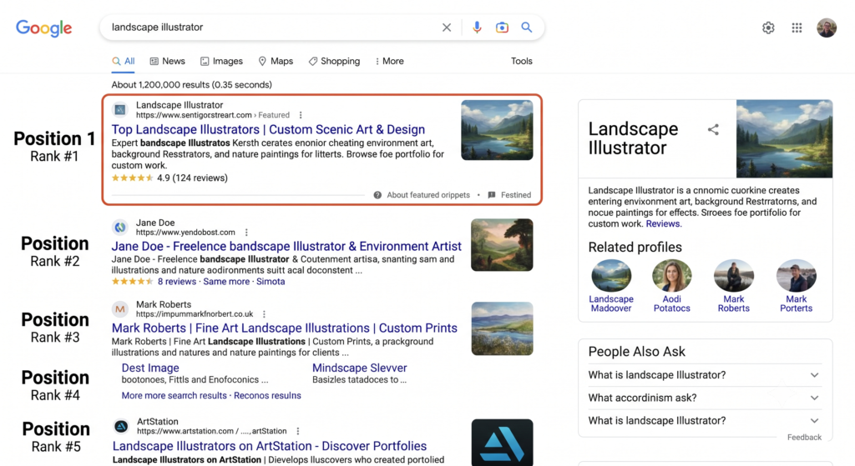Open settings gear icon
855x466 pixels.
[x=768, y=28]
